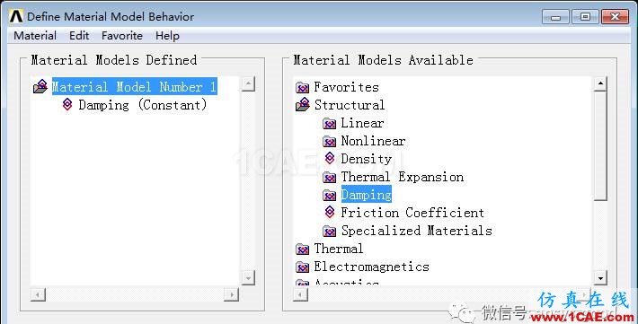The height and width of the screenshot is (324, 638).
Task: Click the Nonlinear folder icon
Action: tap(329, 141)
